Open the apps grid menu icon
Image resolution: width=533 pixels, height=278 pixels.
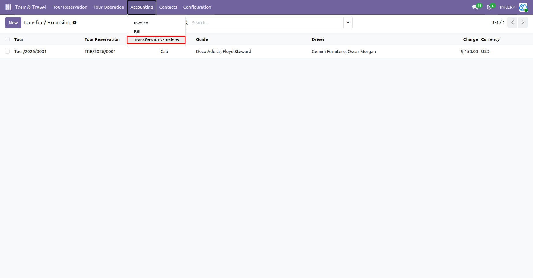click(x=8, y=7)
